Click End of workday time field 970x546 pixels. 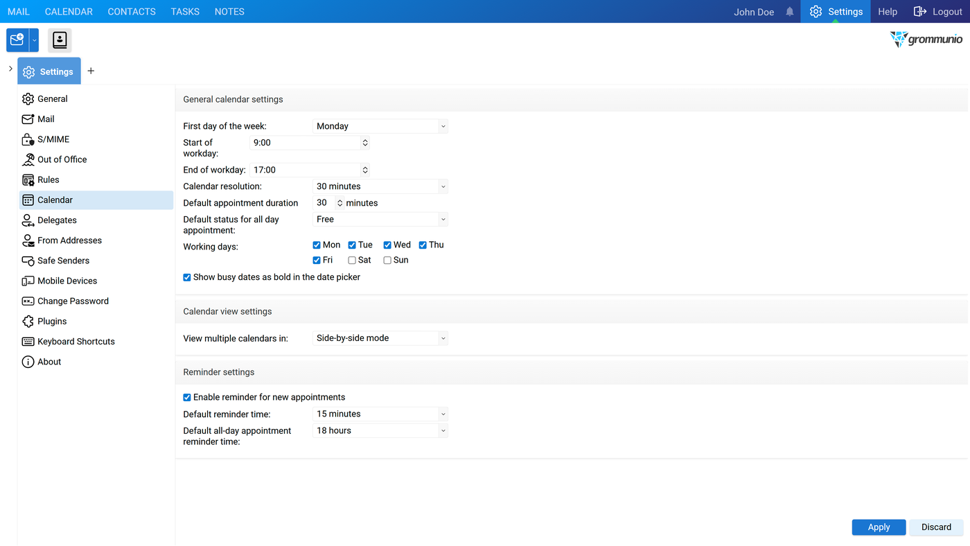click(x=306, y=170)
